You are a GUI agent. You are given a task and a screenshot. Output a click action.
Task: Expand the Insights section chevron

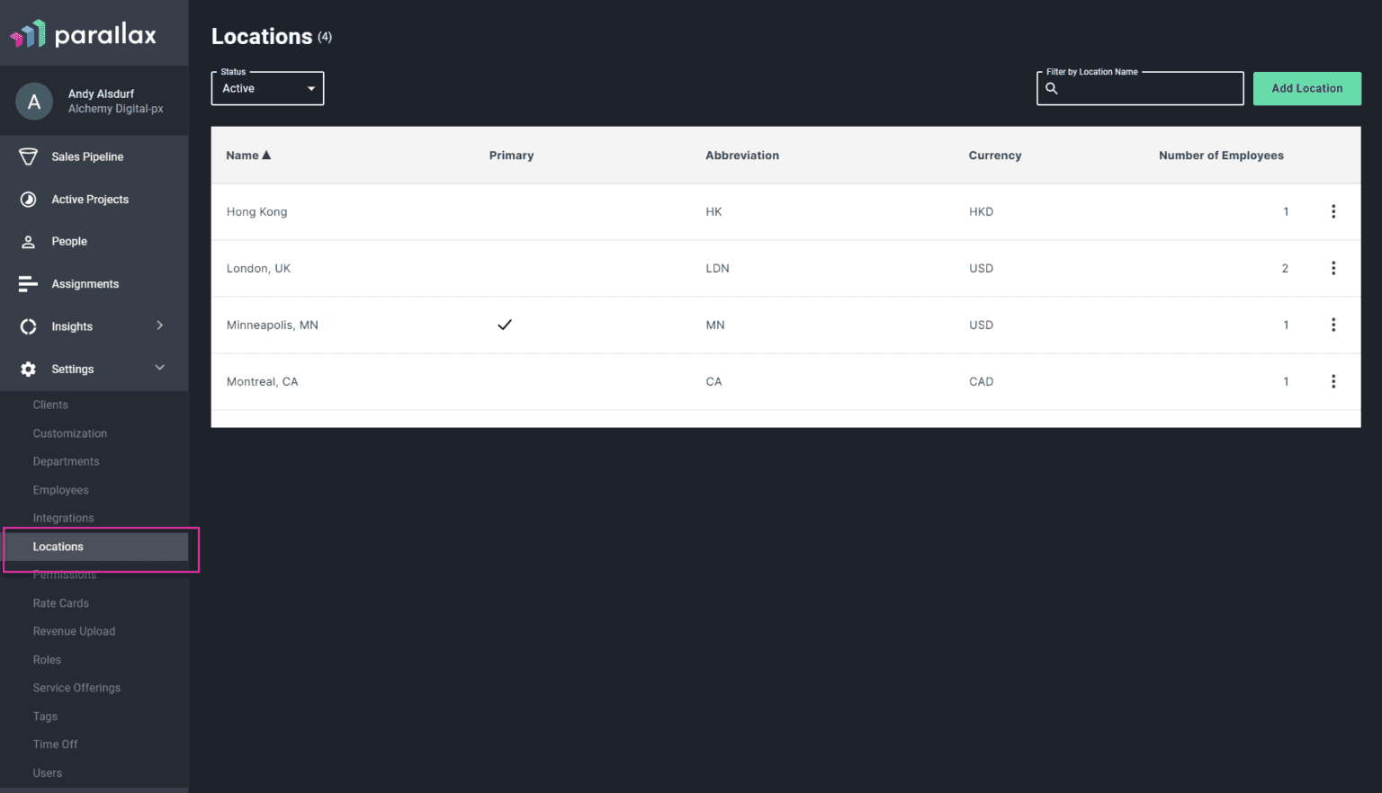tap(159, 325)
